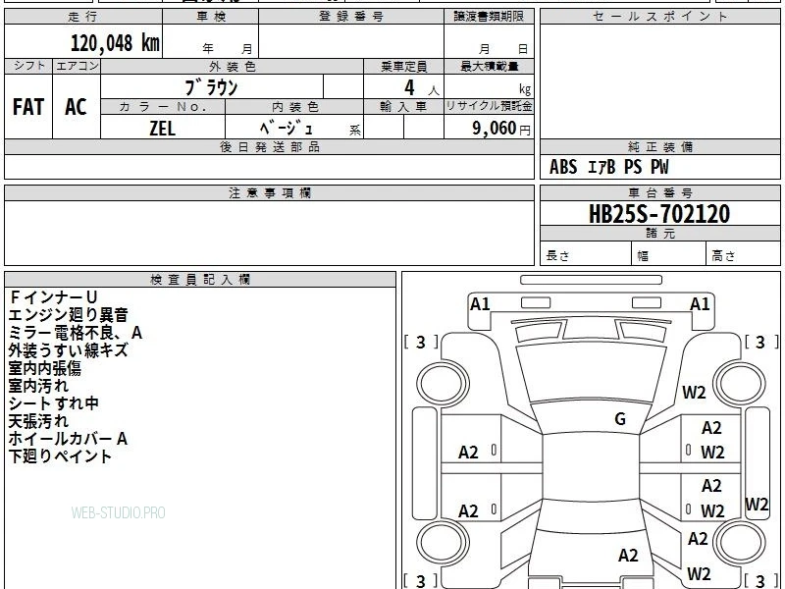This screenshot has height=589, width=785.
Task: Click the 走行 column header
Action: 83,17
